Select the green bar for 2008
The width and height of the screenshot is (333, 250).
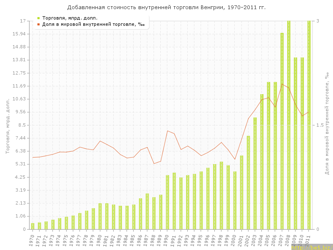(x=288, y=125)
